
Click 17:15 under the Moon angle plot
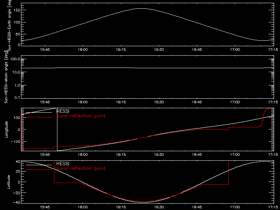tap(273, 102)
